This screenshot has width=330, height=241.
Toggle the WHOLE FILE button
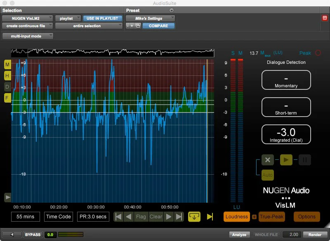[x=266, y=234]
